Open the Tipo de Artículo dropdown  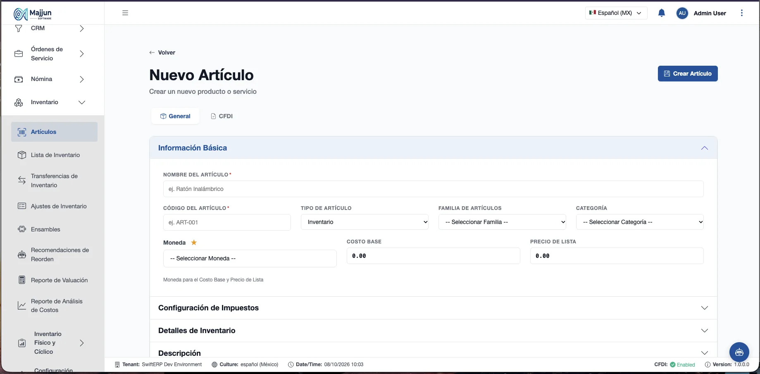pos(365,222)
